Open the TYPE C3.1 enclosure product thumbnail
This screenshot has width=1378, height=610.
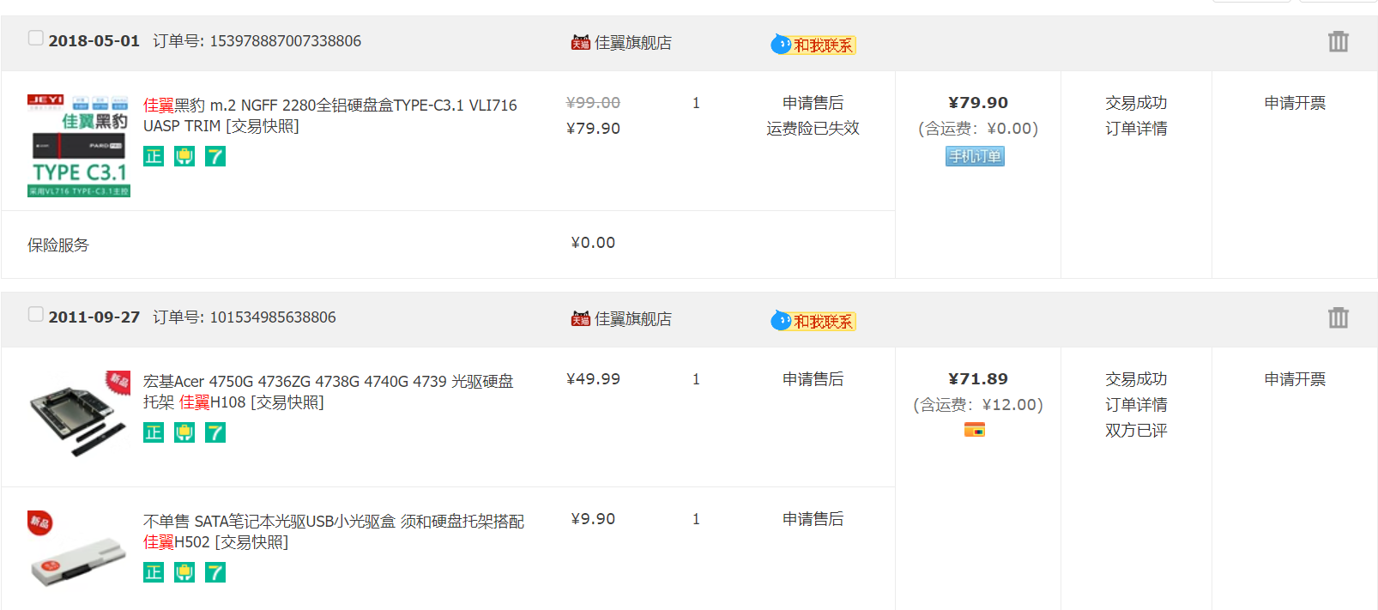tap(79, 146)
